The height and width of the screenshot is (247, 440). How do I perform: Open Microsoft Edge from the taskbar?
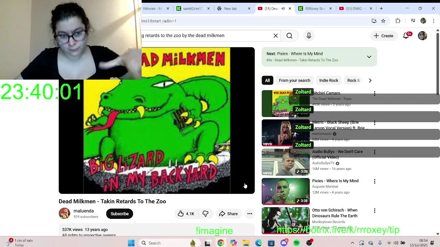258,243
